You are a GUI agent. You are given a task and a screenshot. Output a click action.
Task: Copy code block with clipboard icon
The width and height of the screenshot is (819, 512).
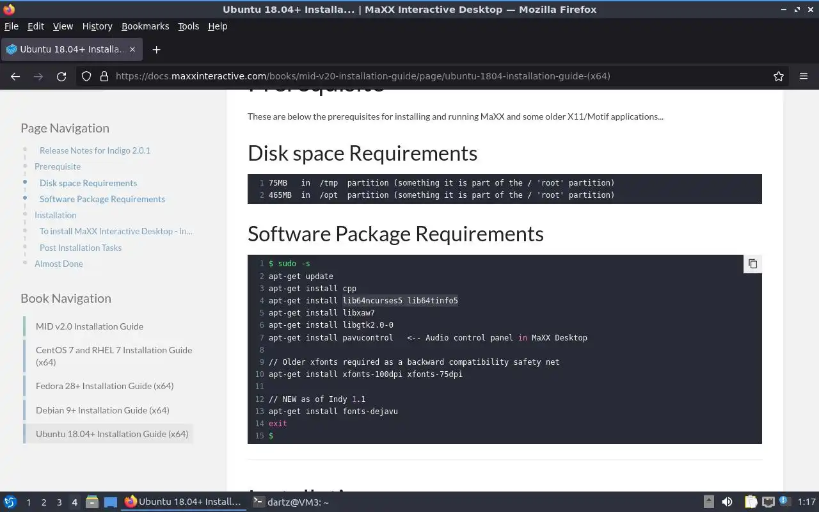pos(752,264)
